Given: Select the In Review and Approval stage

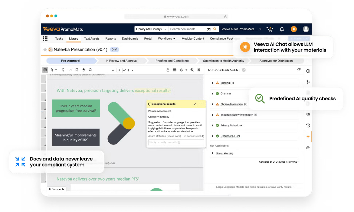Looking at the screenshot, I should coord(122,61).
